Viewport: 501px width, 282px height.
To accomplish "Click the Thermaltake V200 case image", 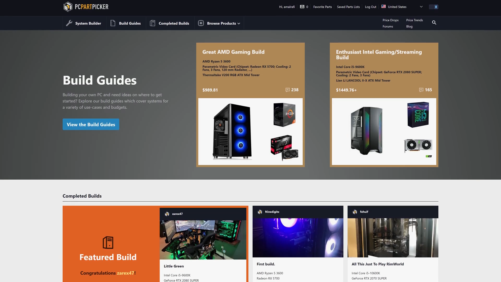I will tap(232, 131).
